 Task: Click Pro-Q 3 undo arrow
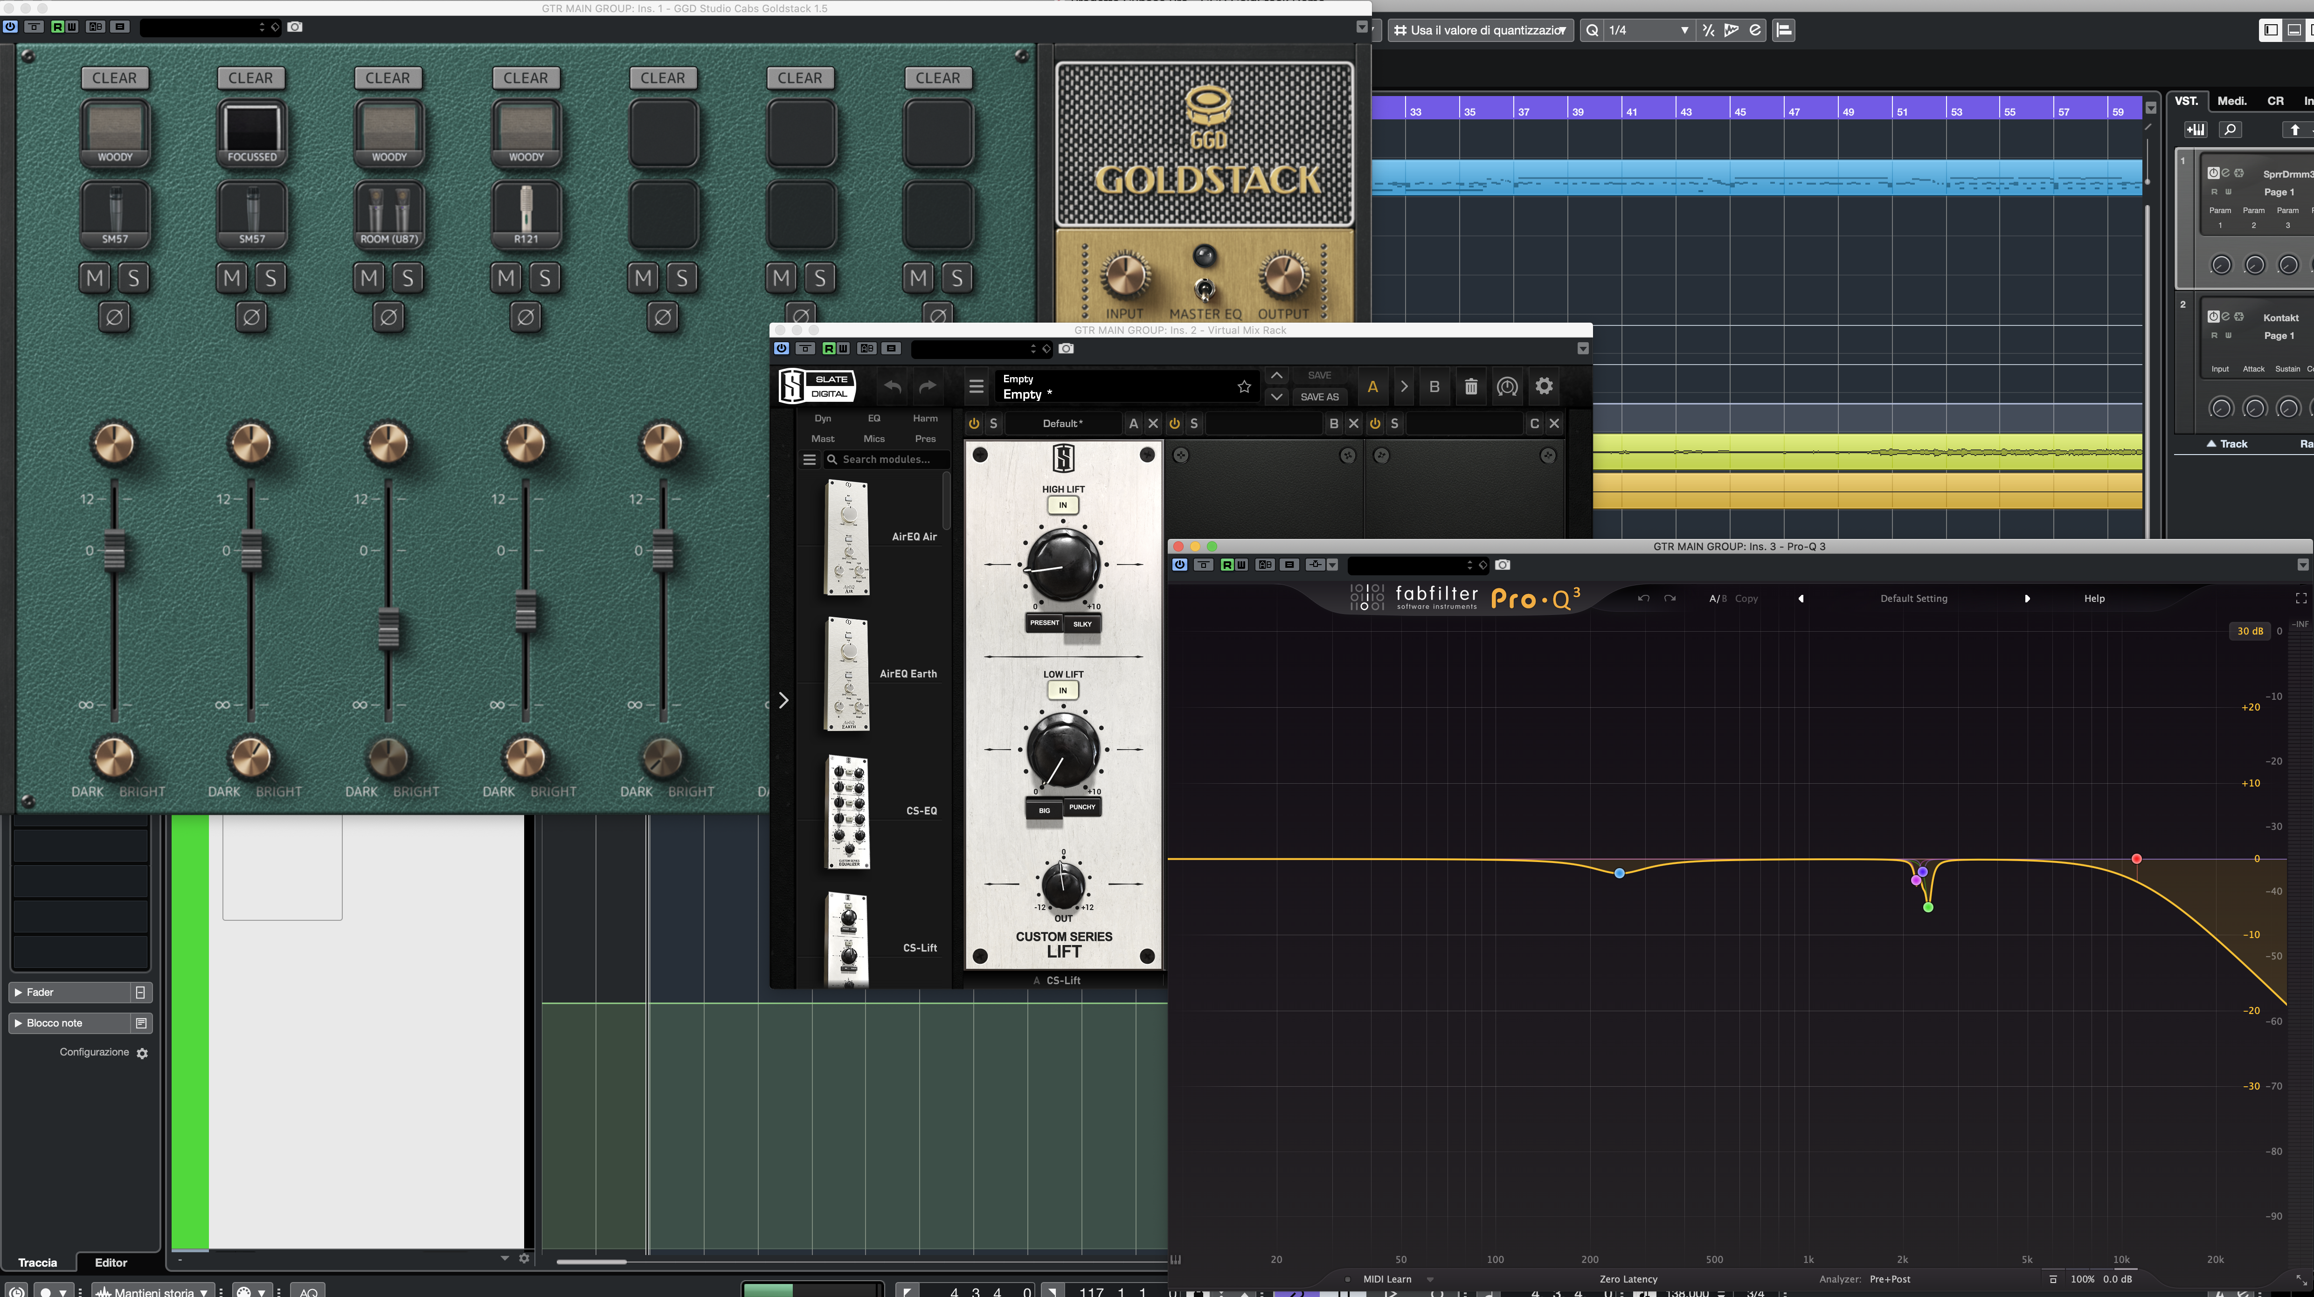(x=1644, y=598)
